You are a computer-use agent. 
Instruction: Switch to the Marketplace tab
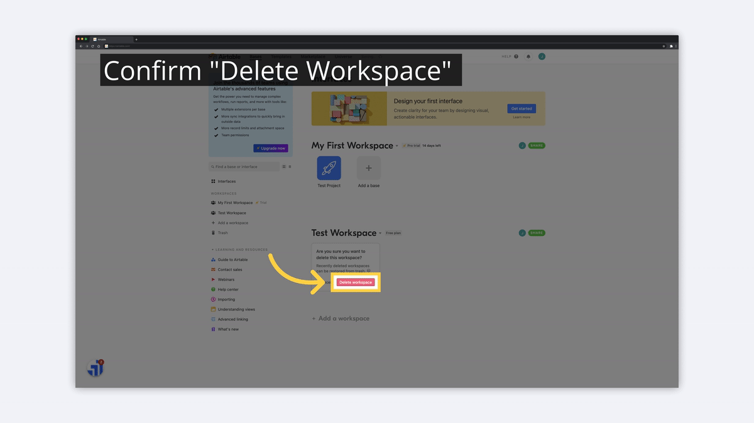[313, 56]
